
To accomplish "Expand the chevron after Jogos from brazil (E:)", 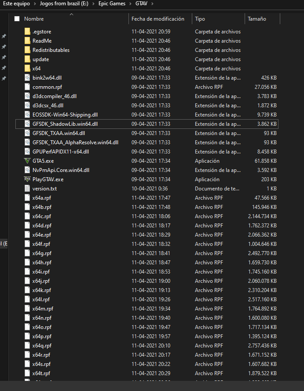I will [x=94, y=4].
